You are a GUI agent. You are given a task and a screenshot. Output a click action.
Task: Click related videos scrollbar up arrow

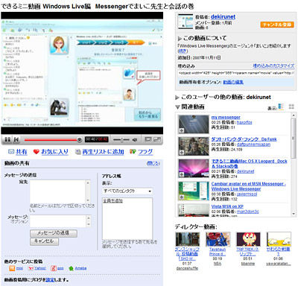coord(294,116)
